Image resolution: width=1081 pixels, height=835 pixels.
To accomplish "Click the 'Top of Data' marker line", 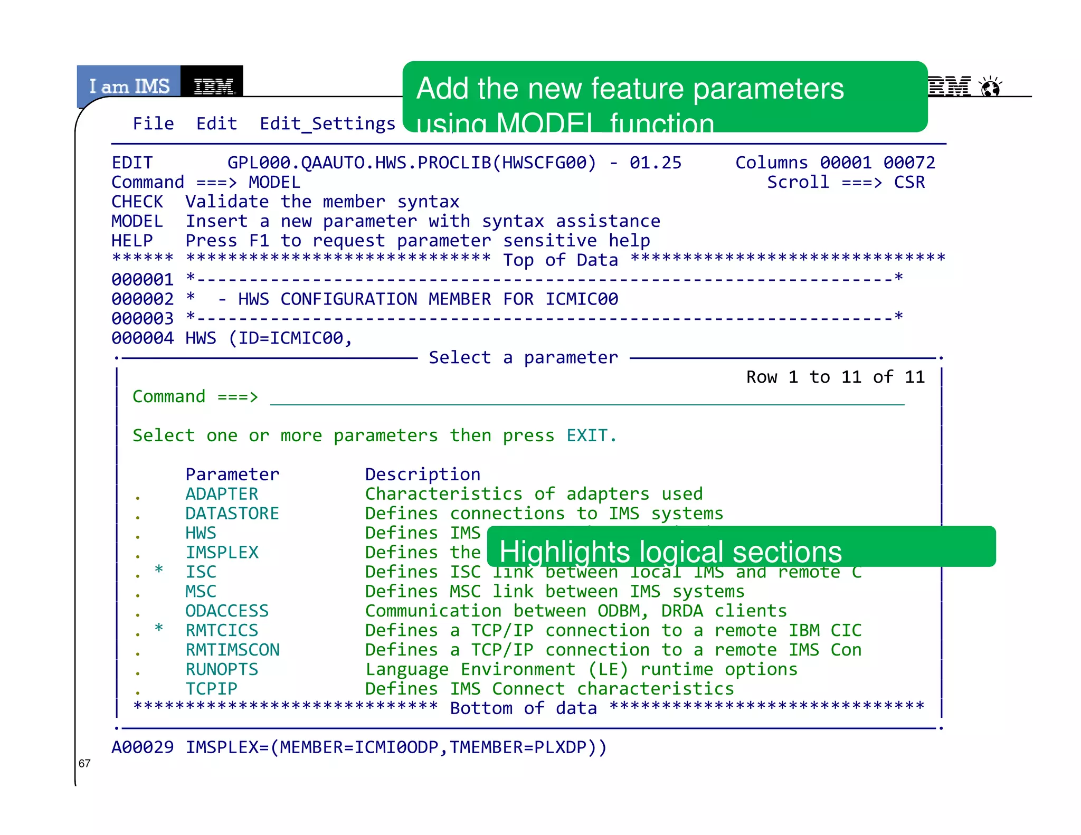I will coord(528,260).
